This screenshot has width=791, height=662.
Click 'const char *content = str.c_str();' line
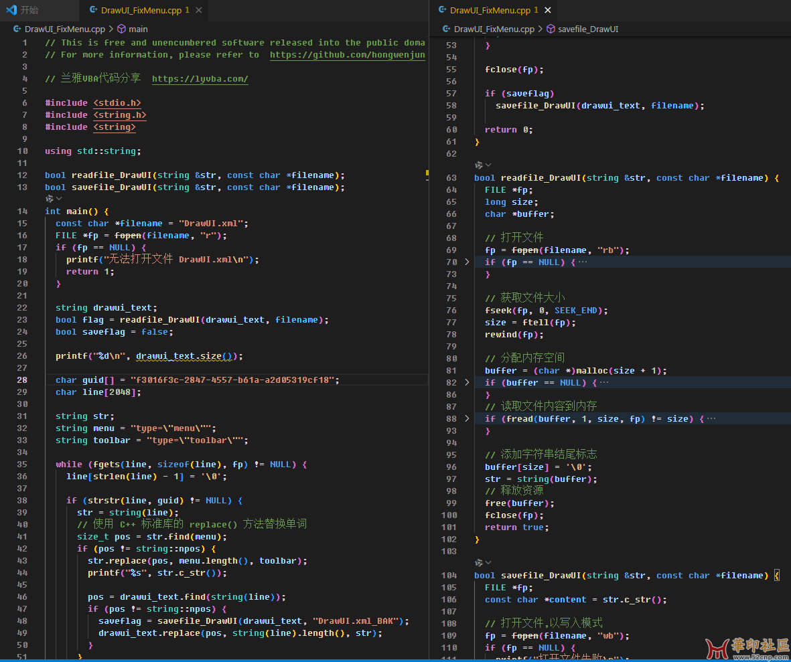575,600
